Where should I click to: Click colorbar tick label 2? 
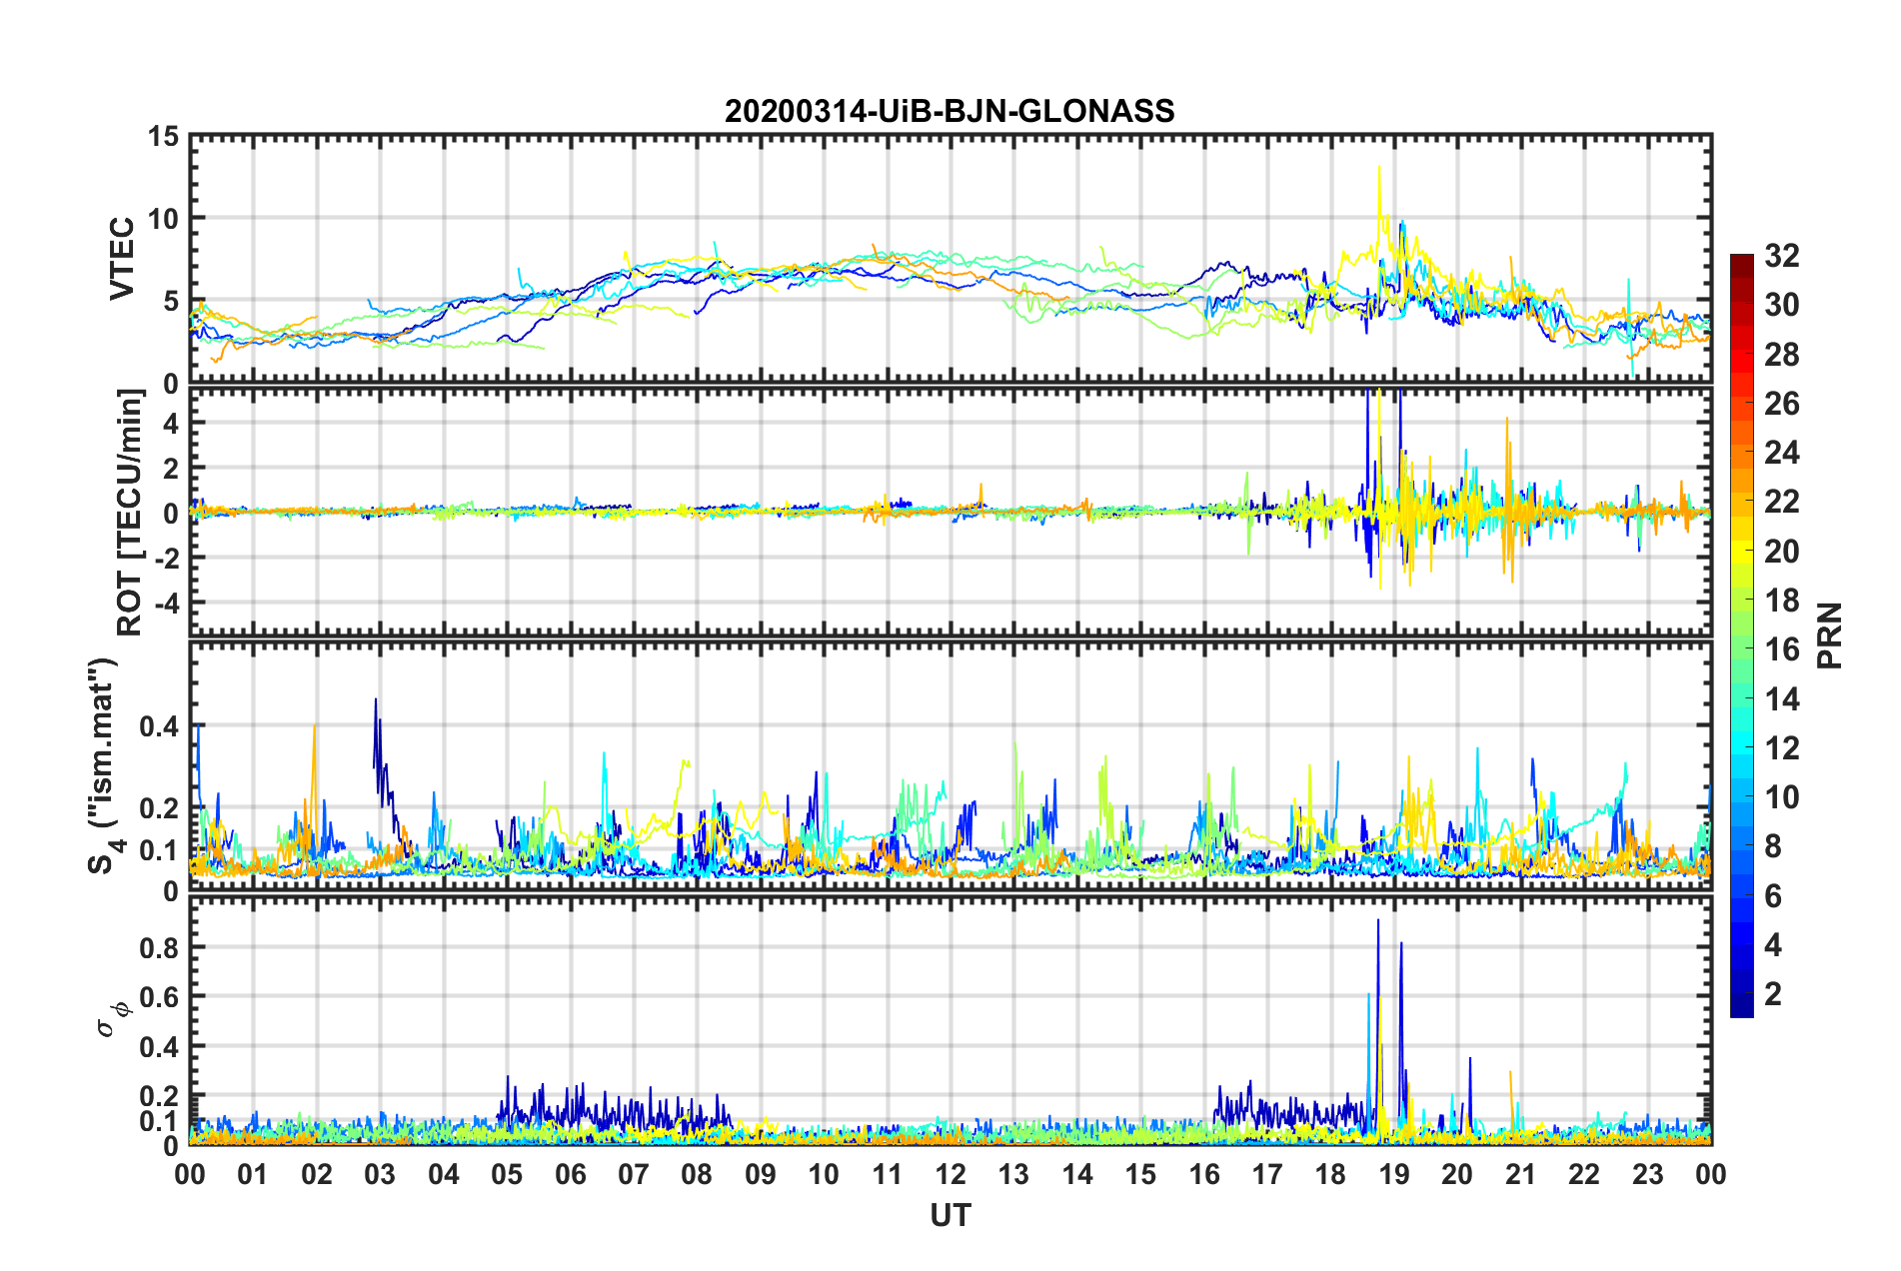1773,993
